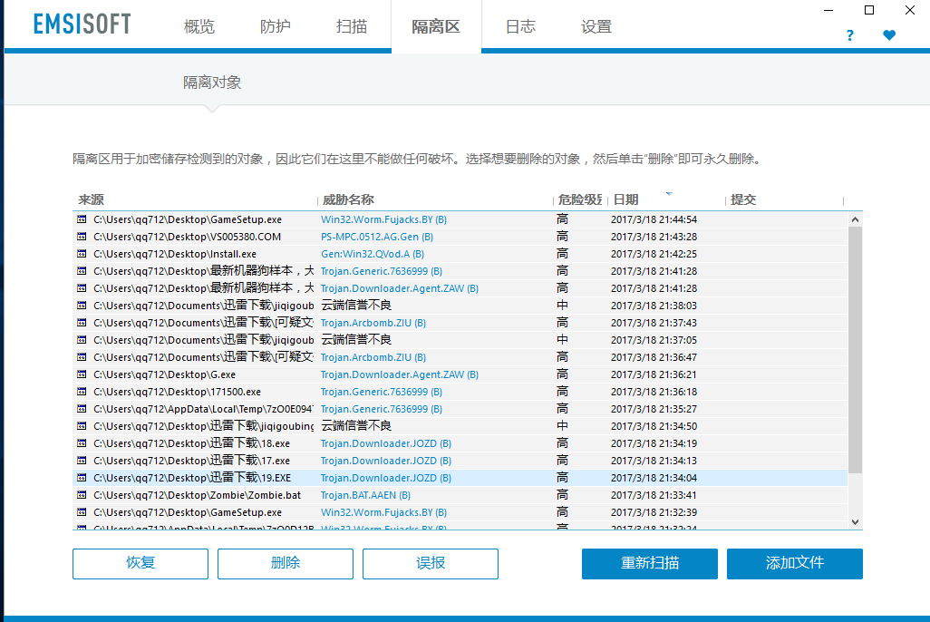Switch to the 概览 tab

click(x=199, y=26)
